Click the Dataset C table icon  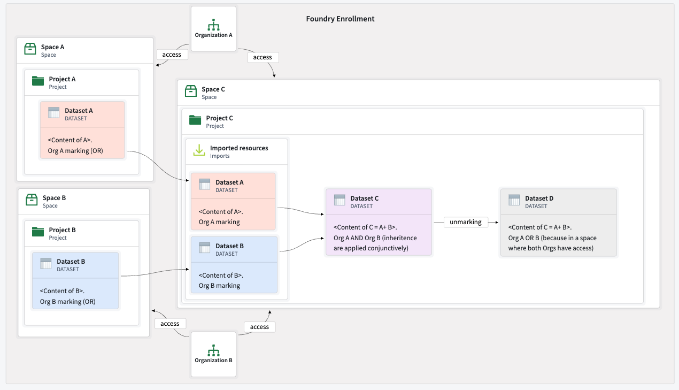click(339, 200)
